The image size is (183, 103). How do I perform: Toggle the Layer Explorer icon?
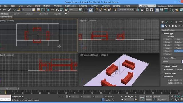click(x=152, y=10)
